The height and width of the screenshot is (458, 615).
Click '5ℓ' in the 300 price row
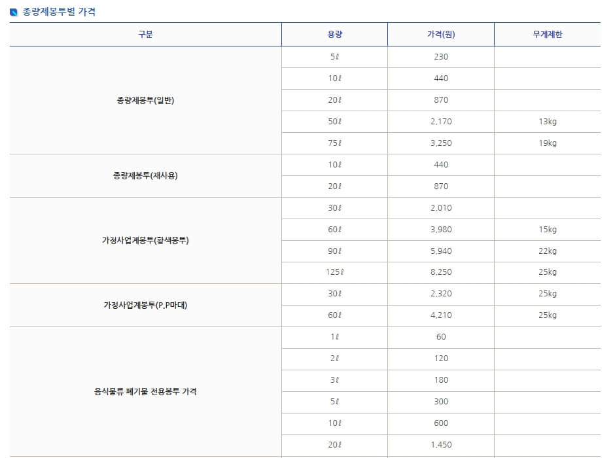click(x=334, y=402)
